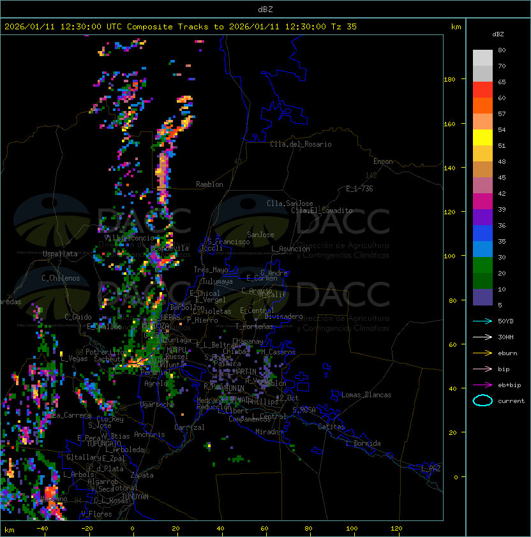Viewport: 531px width, 537px height.
Task: Click the 'Mirador' map label
Action: pos(269,432)
